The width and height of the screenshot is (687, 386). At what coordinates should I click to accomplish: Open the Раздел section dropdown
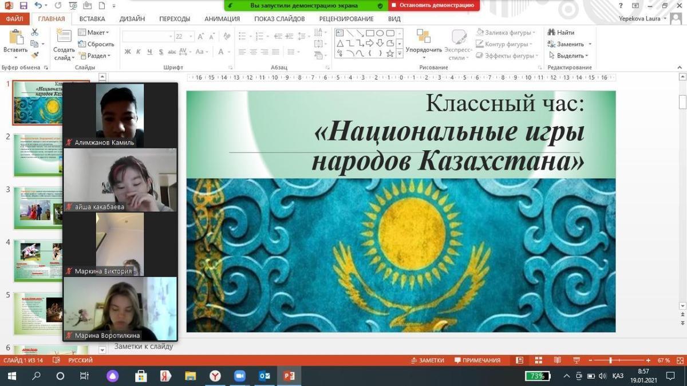tap(96, 56)
